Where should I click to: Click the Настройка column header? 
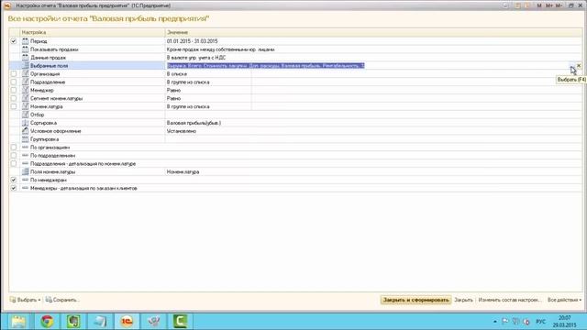[93, 33]
